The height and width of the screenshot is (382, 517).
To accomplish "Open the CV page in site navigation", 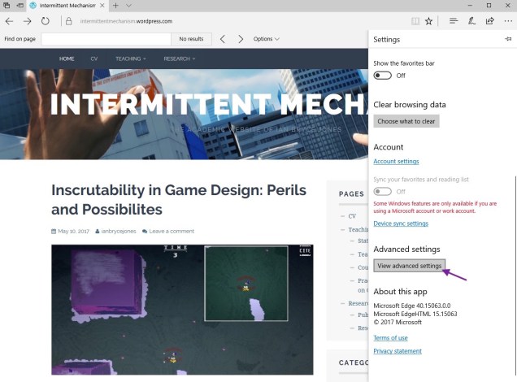I will pos(94,59).
